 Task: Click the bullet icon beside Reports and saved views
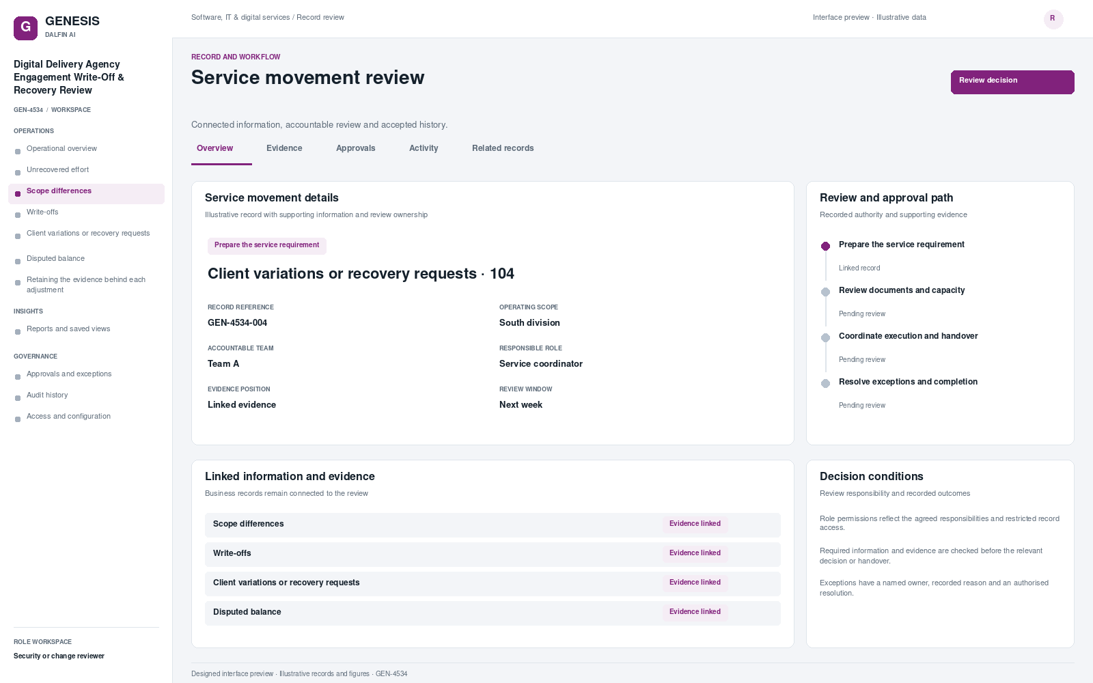click(18, 332)
